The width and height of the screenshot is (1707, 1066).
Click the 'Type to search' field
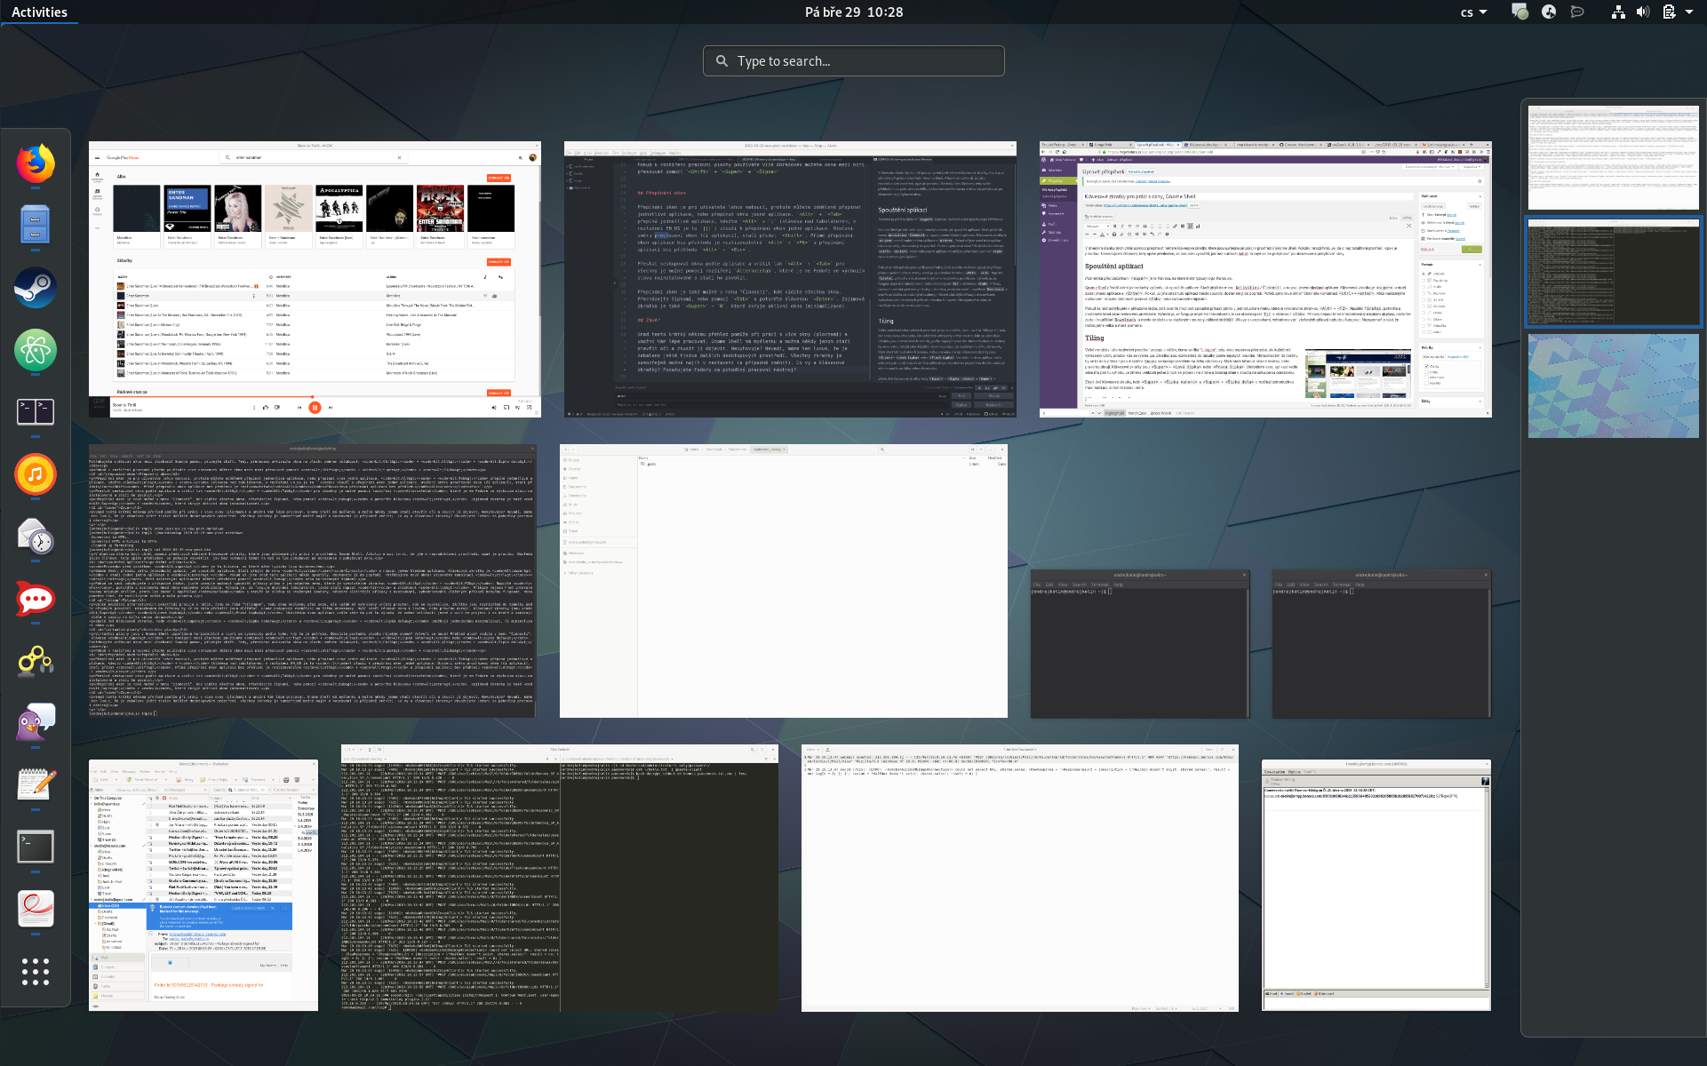click(853, 61)
